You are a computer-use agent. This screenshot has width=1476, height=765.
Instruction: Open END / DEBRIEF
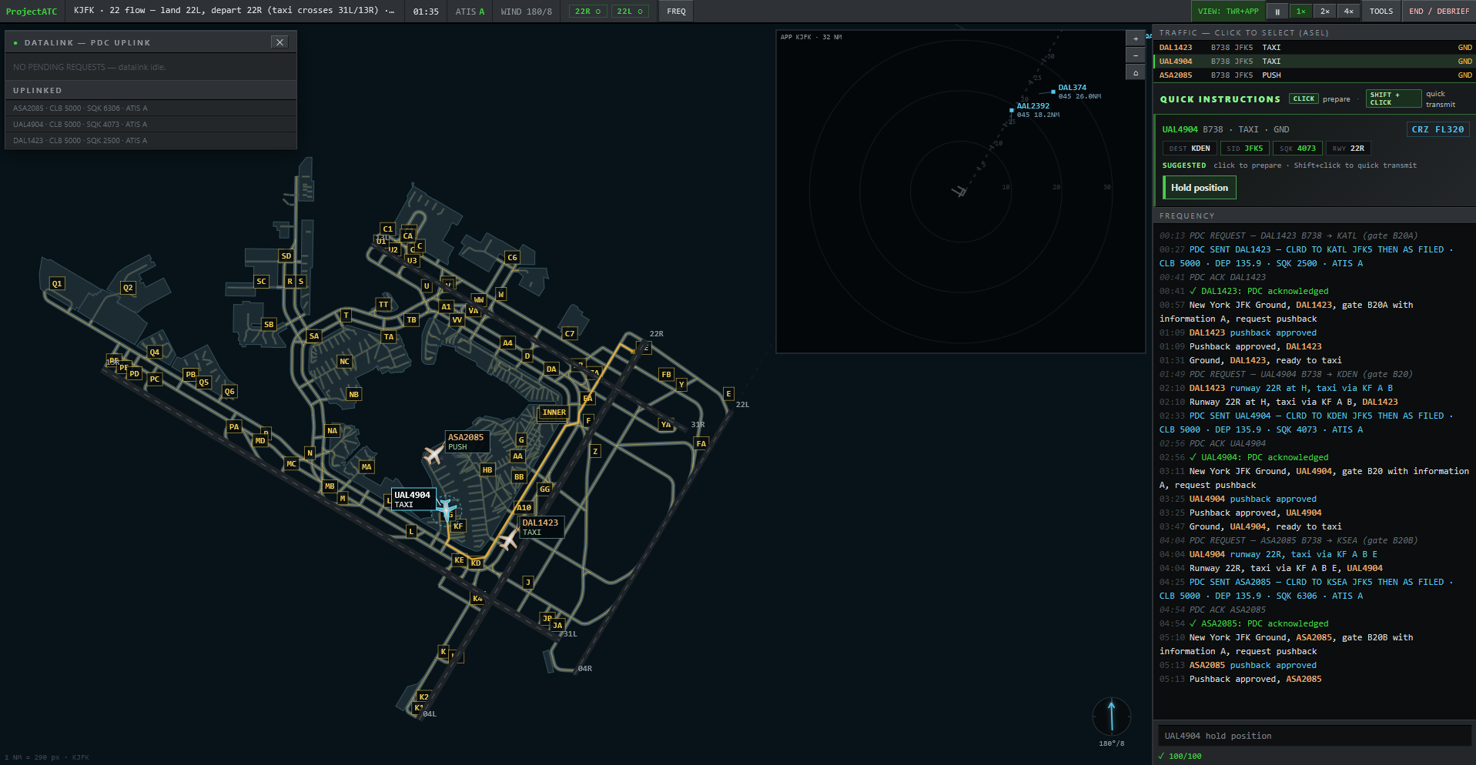[1439, 12]
